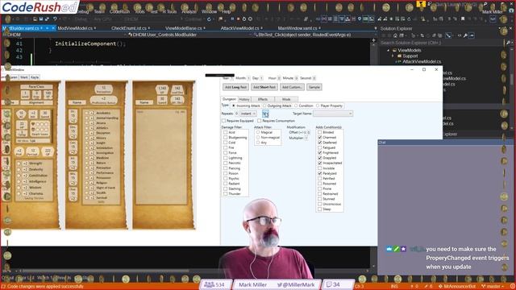Open the Window menu

click(x=209, y=11)
